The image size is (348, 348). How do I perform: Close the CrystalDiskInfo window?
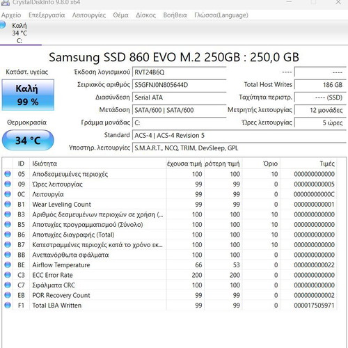[x=338, y=2]
